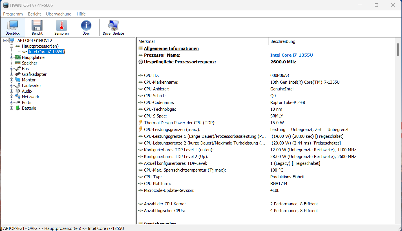The image size is (402, 231).
Task: Click folder icon beside Allgemeine Informationen
Action: 141,48
